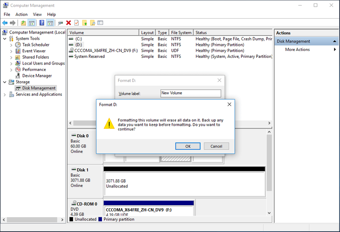Click the volume list left scroll arrow
The height and width of the screenshot is (232, 340).
pos(70,123)
